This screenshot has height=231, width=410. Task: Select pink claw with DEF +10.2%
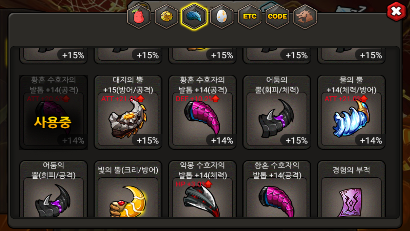click(202, 112)
